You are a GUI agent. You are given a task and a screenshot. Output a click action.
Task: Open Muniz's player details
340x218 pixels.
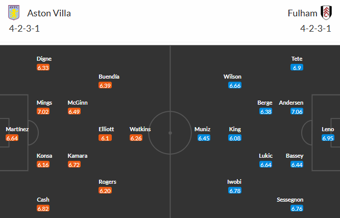[x=202, y=129]
